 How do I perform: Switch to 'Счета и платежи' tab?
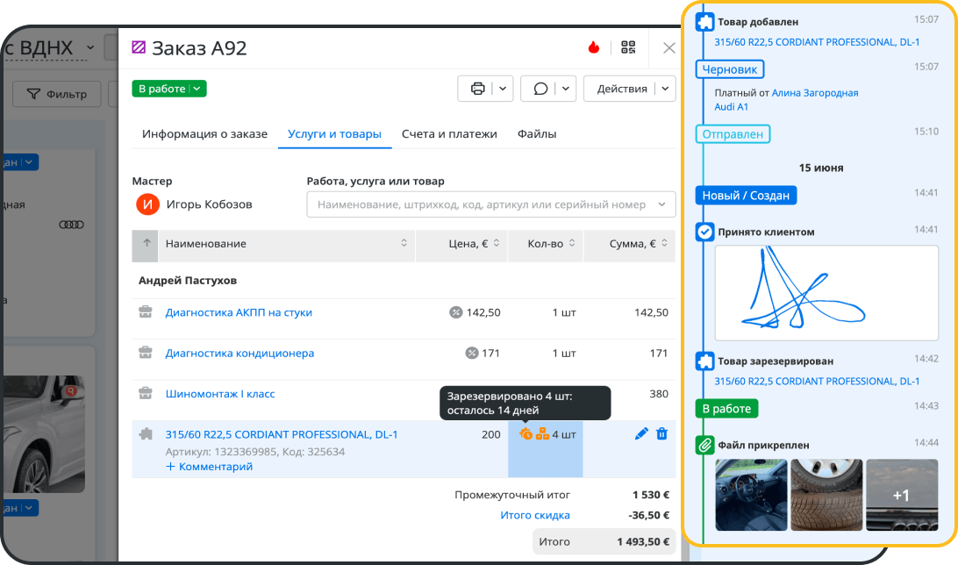(x=449, y=133)
